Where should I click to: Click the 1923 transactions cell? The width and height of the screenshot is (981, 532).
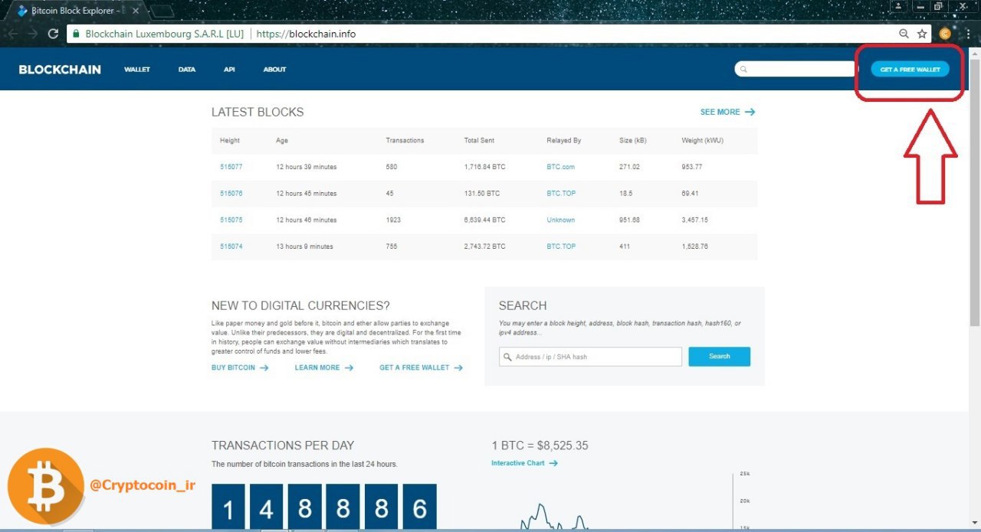point(394,220)
